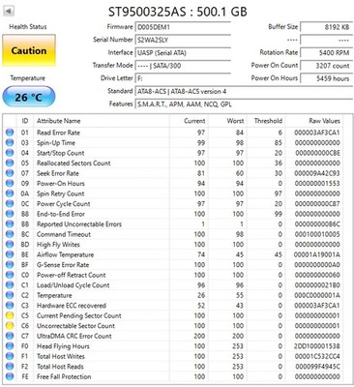Select the Current Pending Sector Count attribute name
The height and width of the screenshot is (387, 354).
coord(79,315)
